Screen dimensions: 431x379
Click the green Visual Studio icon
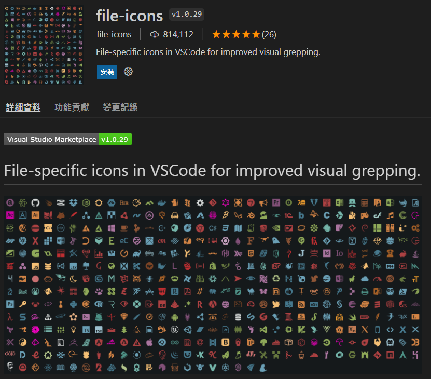[263, 330]
